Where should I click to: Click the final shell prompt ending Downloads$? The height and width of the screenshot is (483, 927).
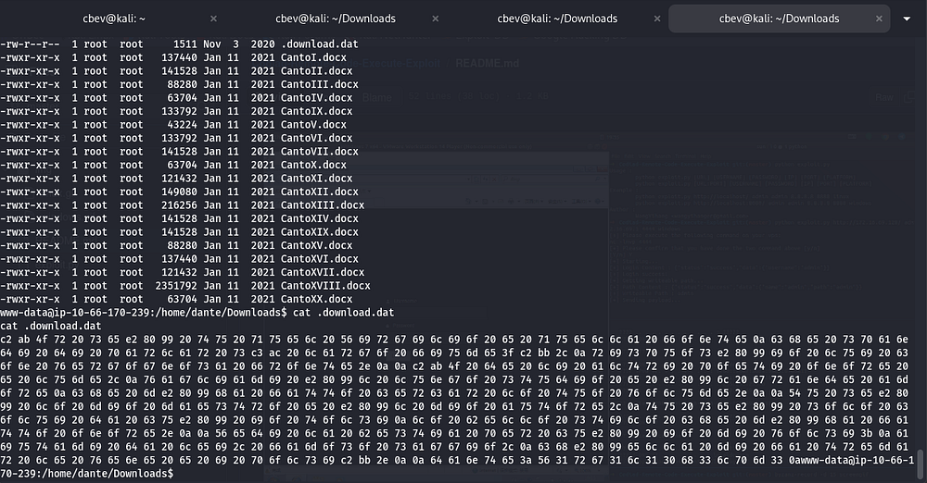tap(88, 474)
